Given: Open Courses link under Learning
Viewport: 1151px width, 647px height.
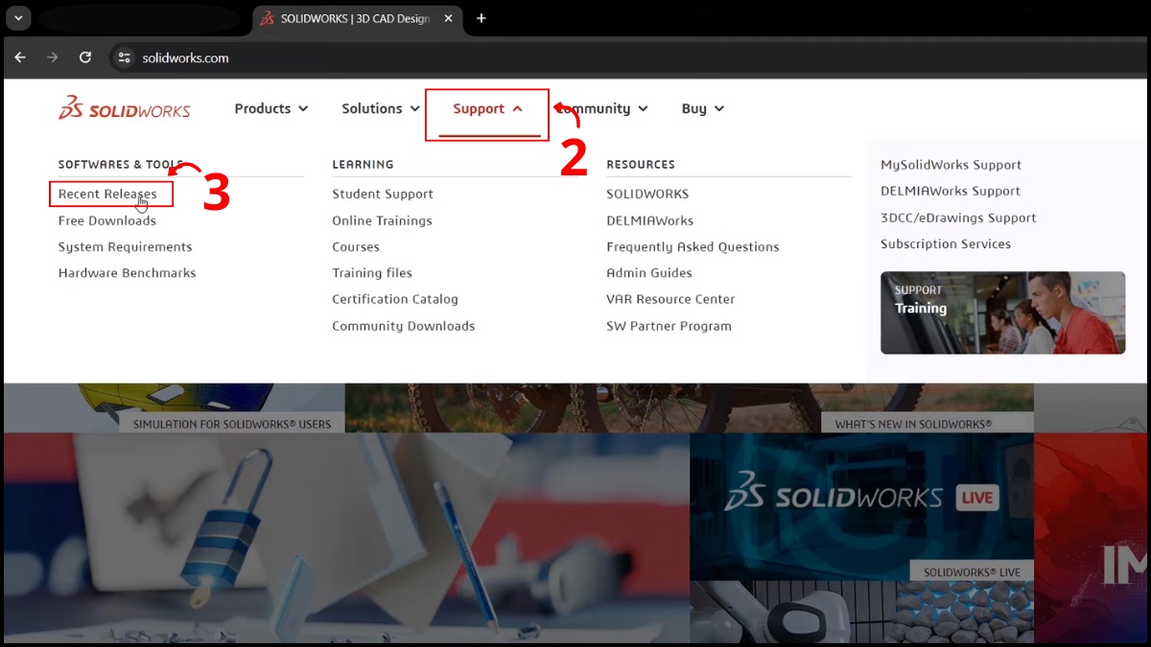Looking at the screenshot, I should (x=356, y=246).
